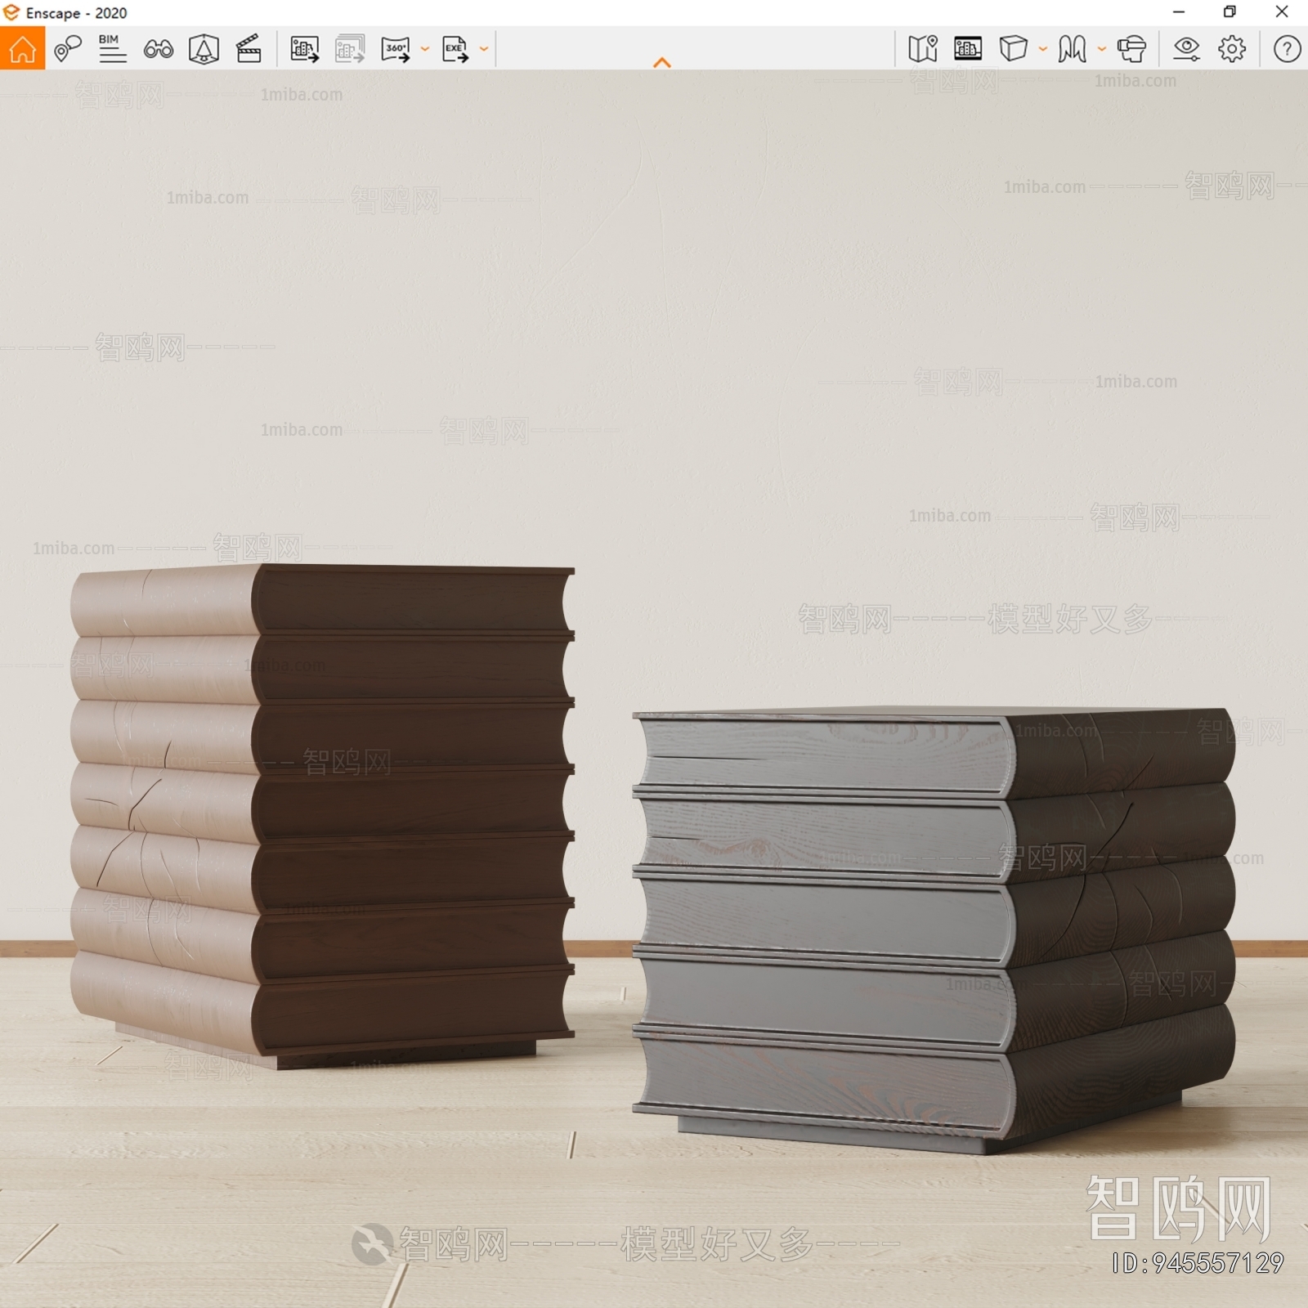1308x1308 pixels.
Task: Click the Enscape logo in title bar
Action: 11,12
